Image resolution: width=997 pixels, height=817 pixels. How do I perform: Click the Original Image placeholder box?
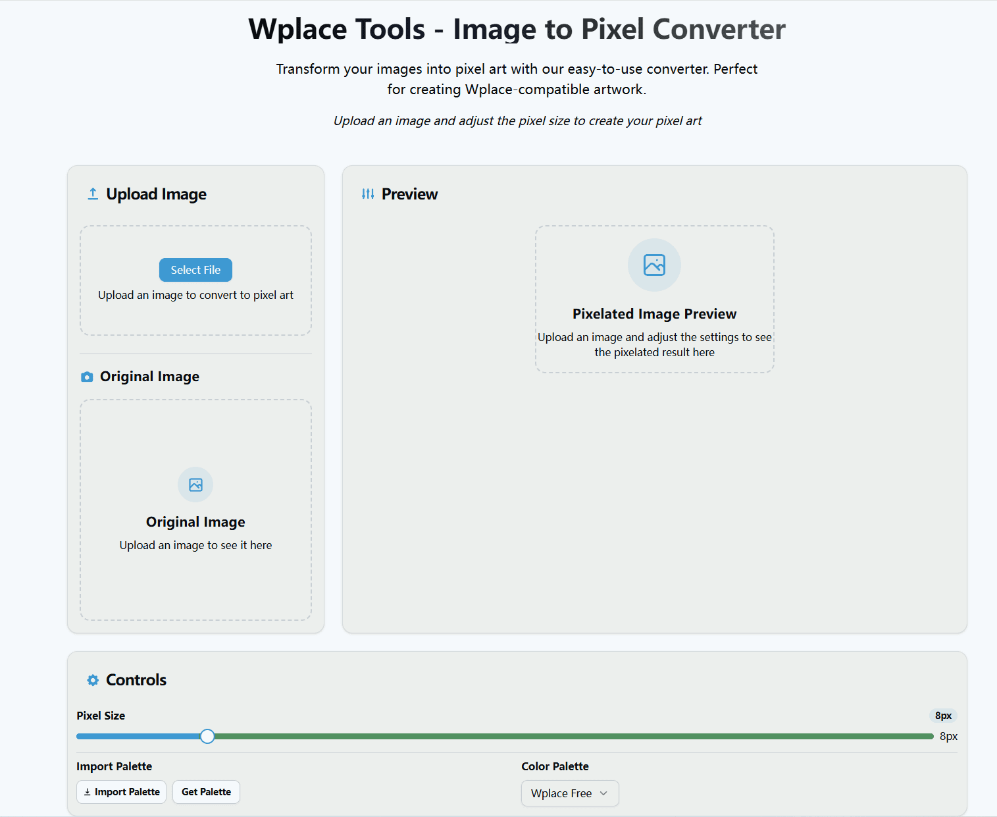195,509
